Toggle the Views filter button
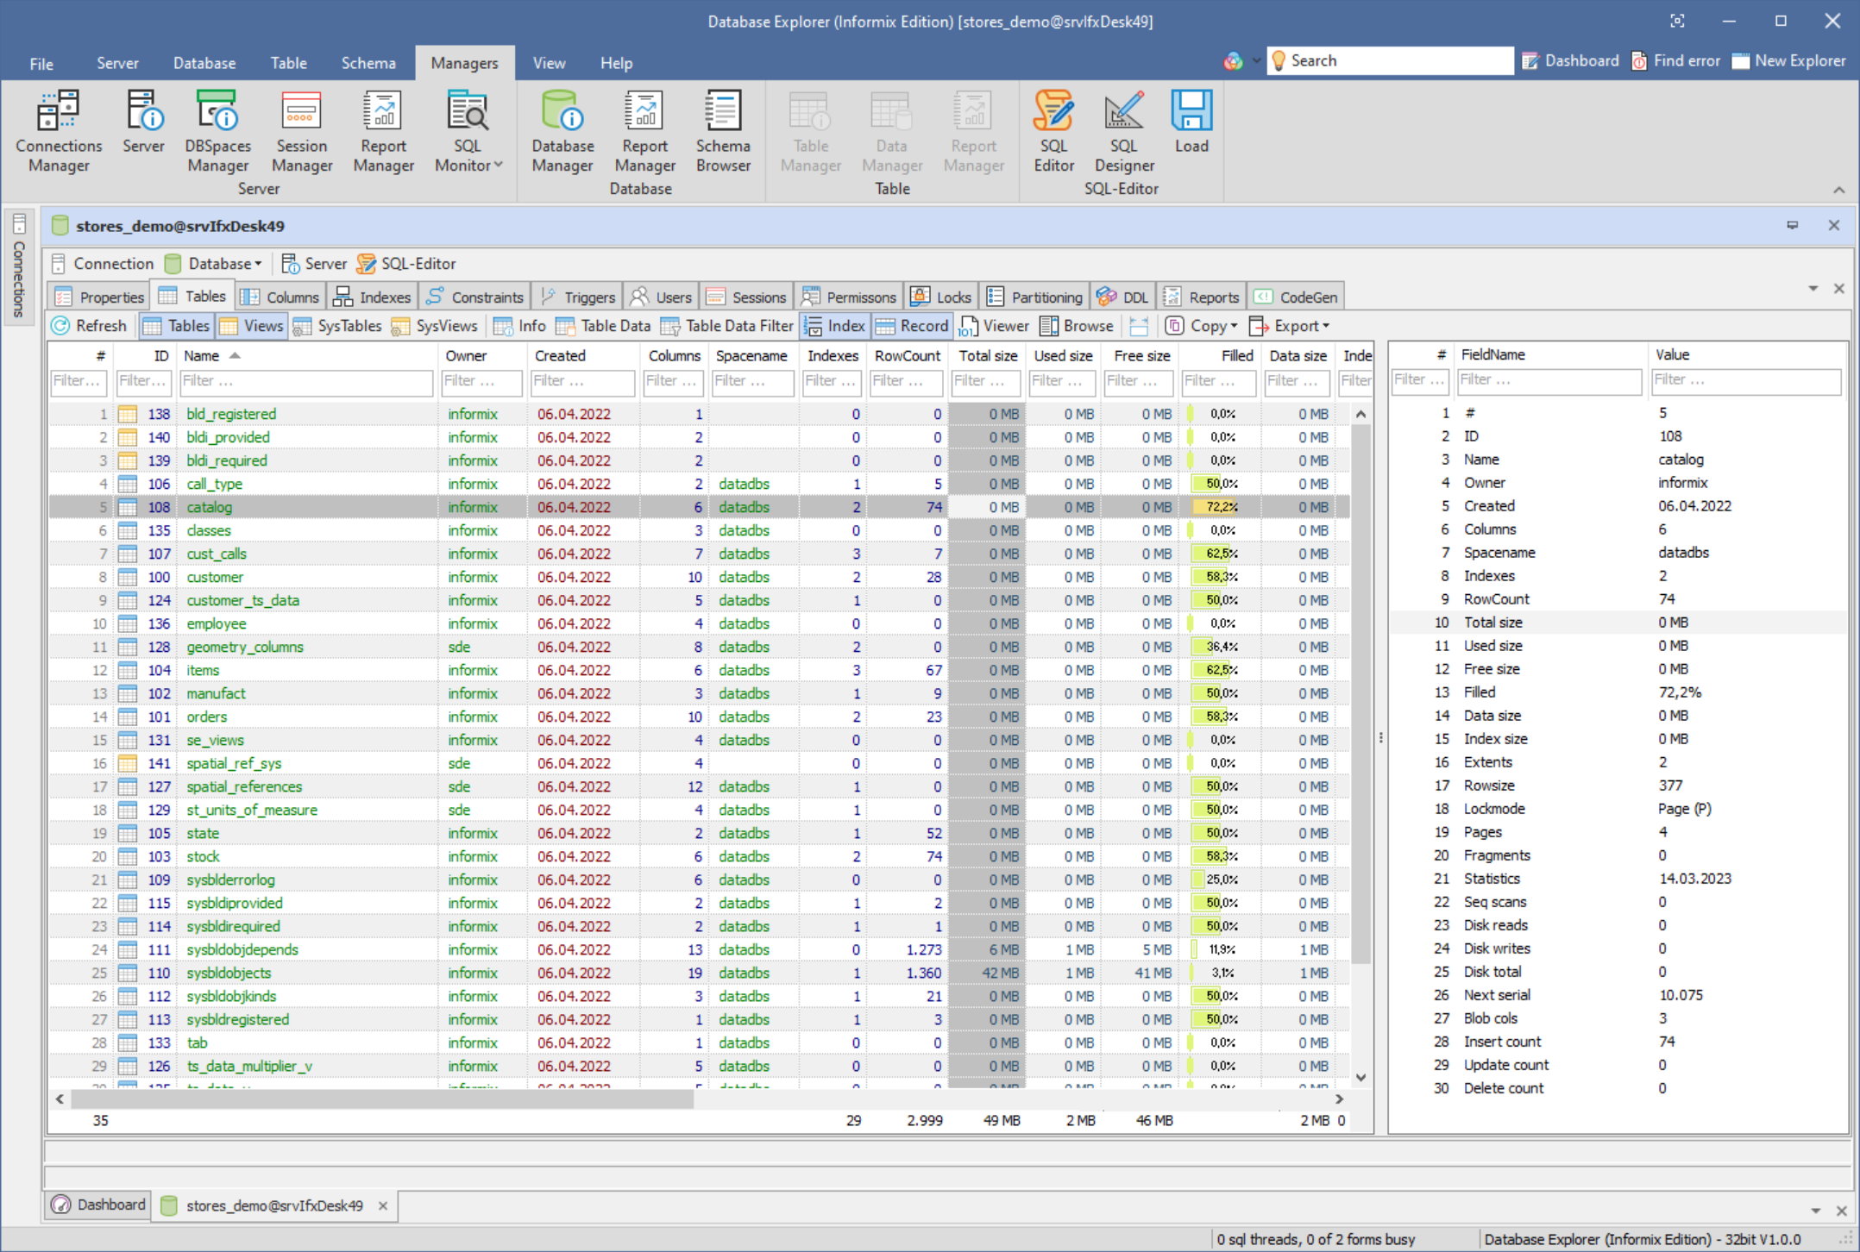The height and width of the screenshot is (1252, 1860). pyautogui.click(x=251, y=326)
